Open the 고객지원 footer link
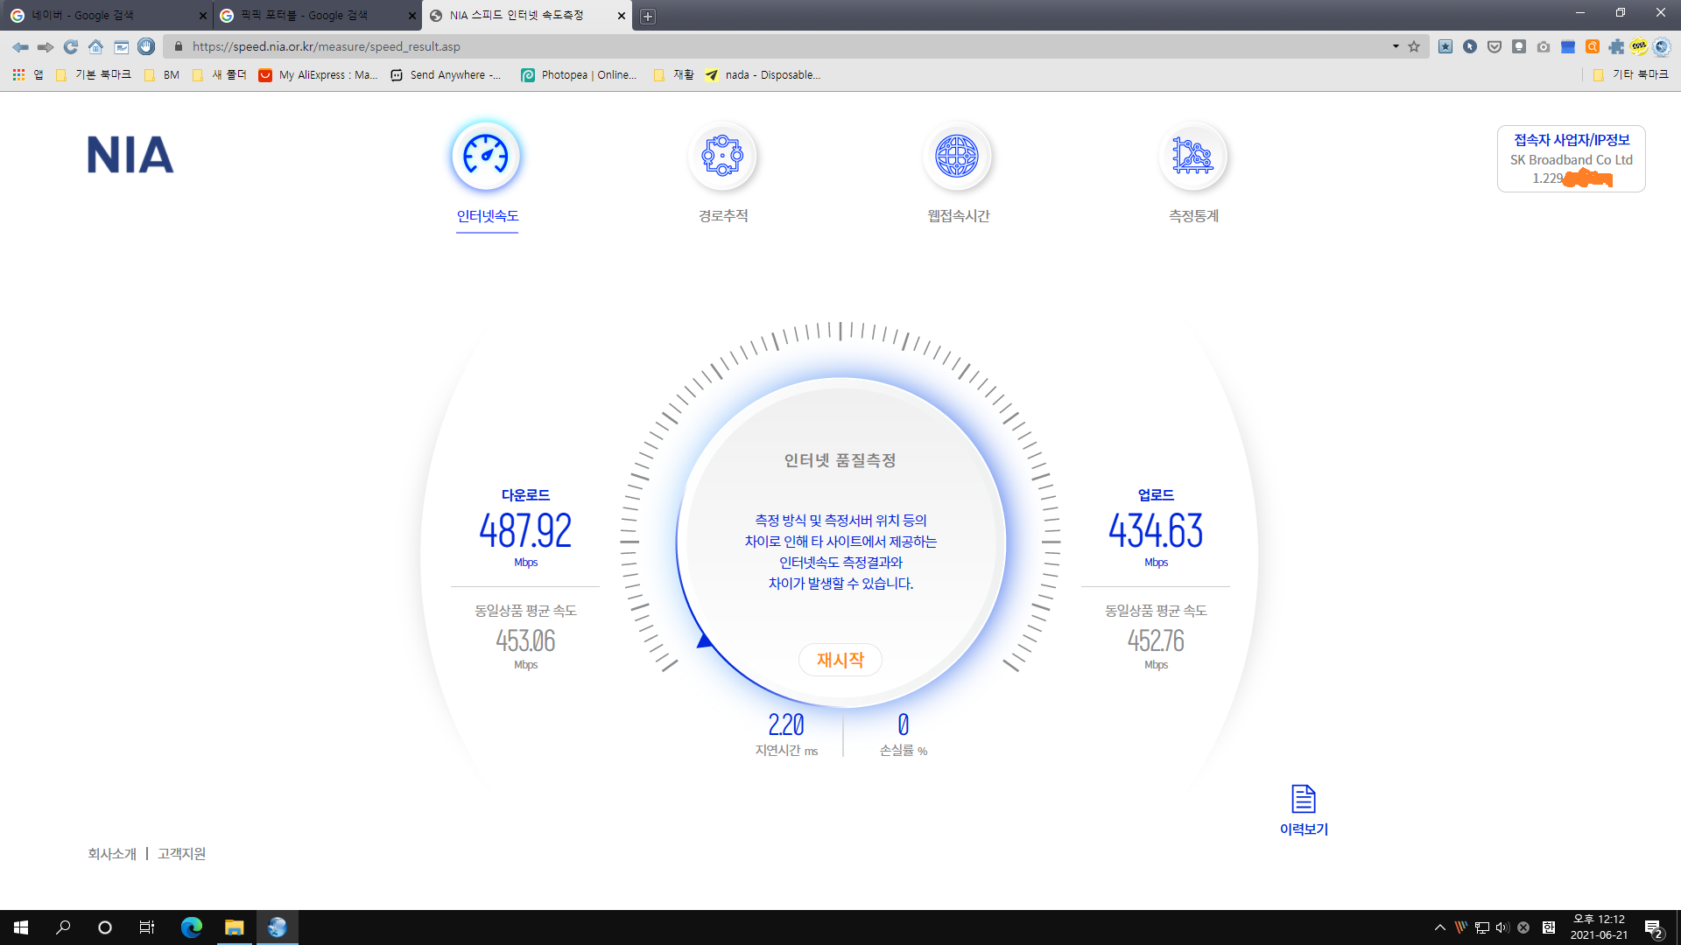 [181, 854]
